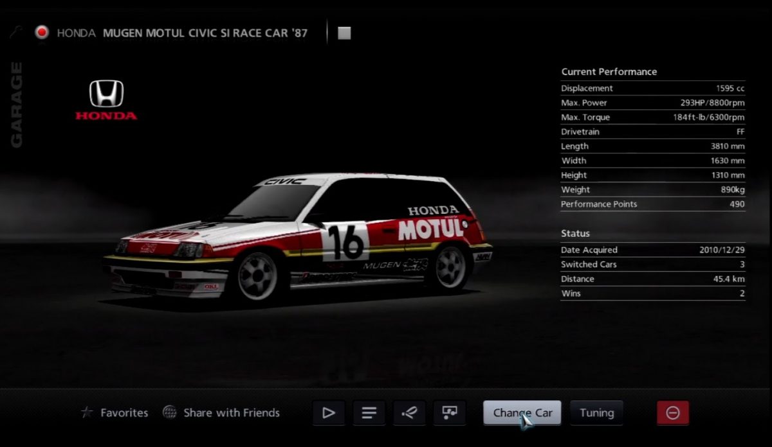Click the play slideshow icon button
The width and height of the screenshot is (772, 447).
(x=328, y=413)
